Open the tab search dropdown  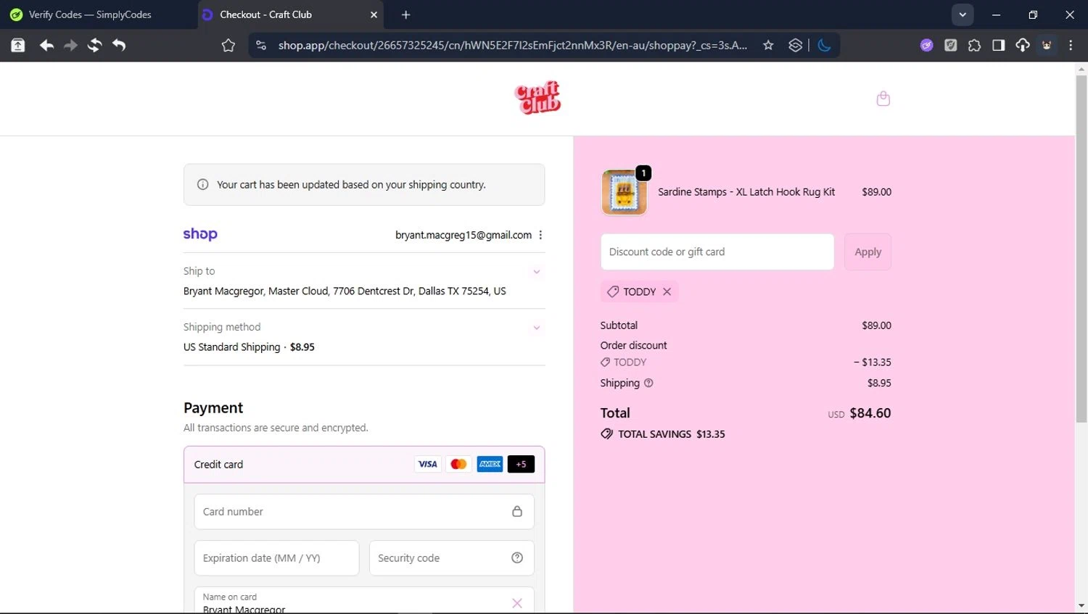[x=963, y=14]
